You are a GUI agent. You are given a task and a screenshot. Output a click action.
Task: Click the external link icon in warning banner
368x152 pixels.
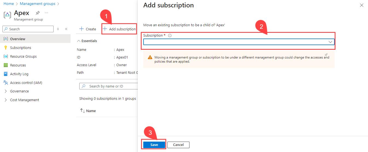[x=326, y=55]
